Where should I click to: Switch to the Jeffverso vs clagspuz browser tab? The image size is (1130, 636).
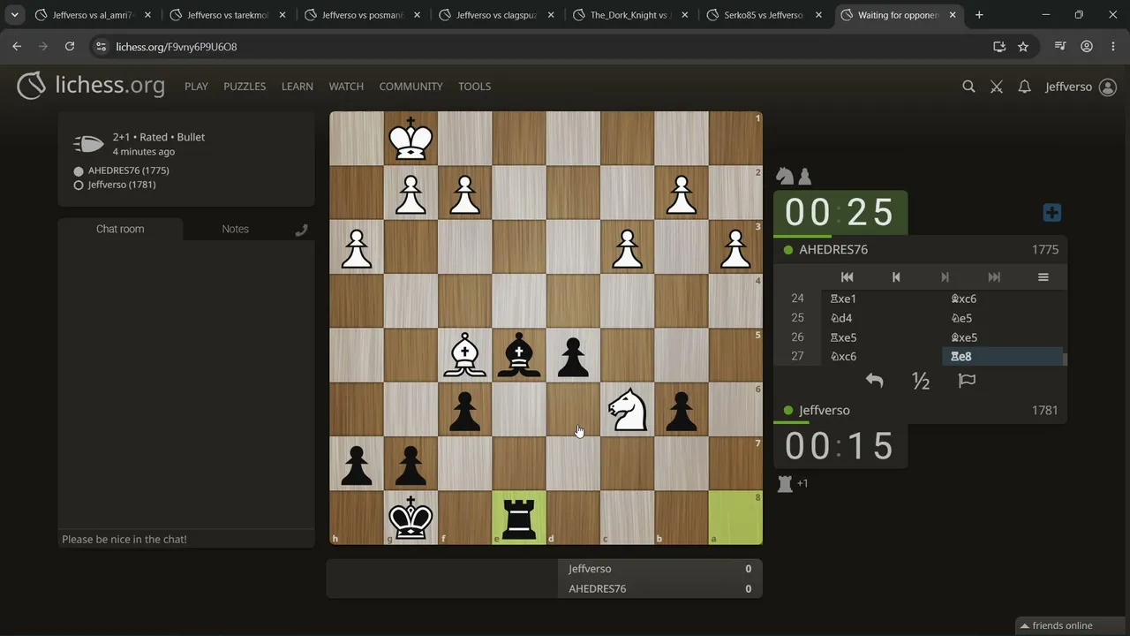(495, 15)
